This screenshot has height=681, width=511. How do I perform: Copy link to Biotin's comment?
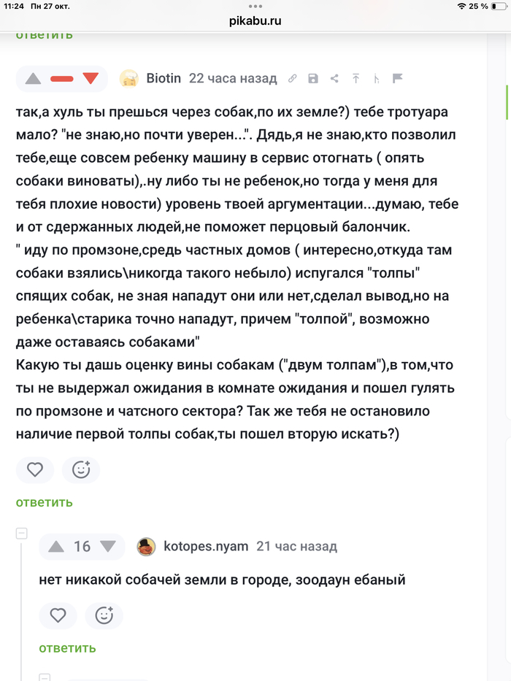point(292,78)
